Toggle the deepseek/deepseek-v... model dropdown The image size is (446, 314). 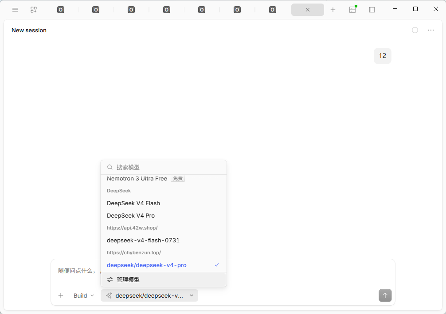149,295
